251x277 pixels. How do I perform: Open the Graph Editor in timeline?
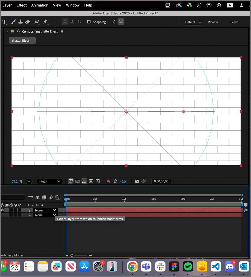pos(58,197)
